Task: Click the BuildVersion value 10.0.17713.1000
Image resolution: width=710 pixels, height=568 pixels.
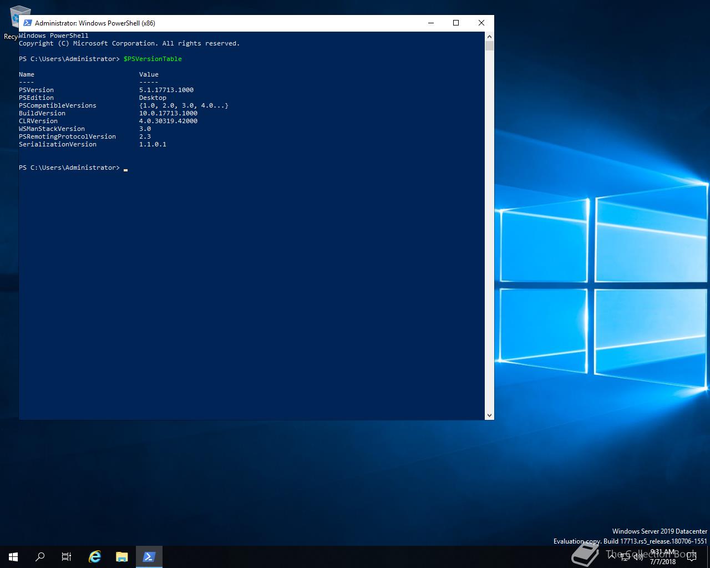Action: pos(168,113)
